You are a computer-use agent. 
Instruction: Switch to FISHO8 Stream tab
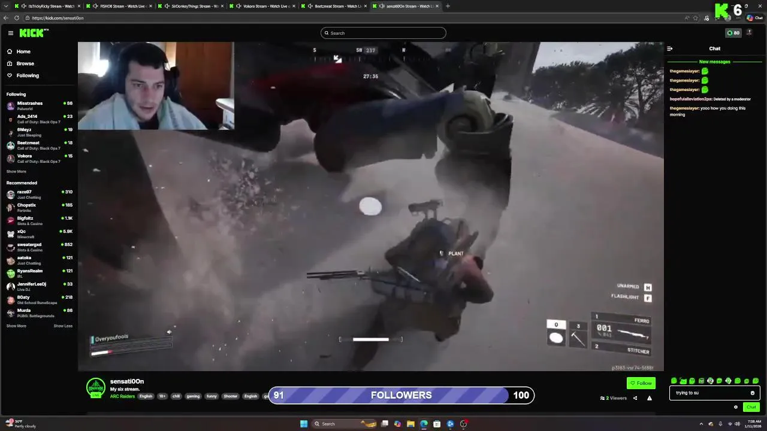click(119, 6)
